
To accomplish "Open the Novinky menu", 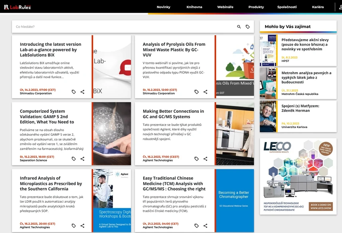I will click(164, 7).
